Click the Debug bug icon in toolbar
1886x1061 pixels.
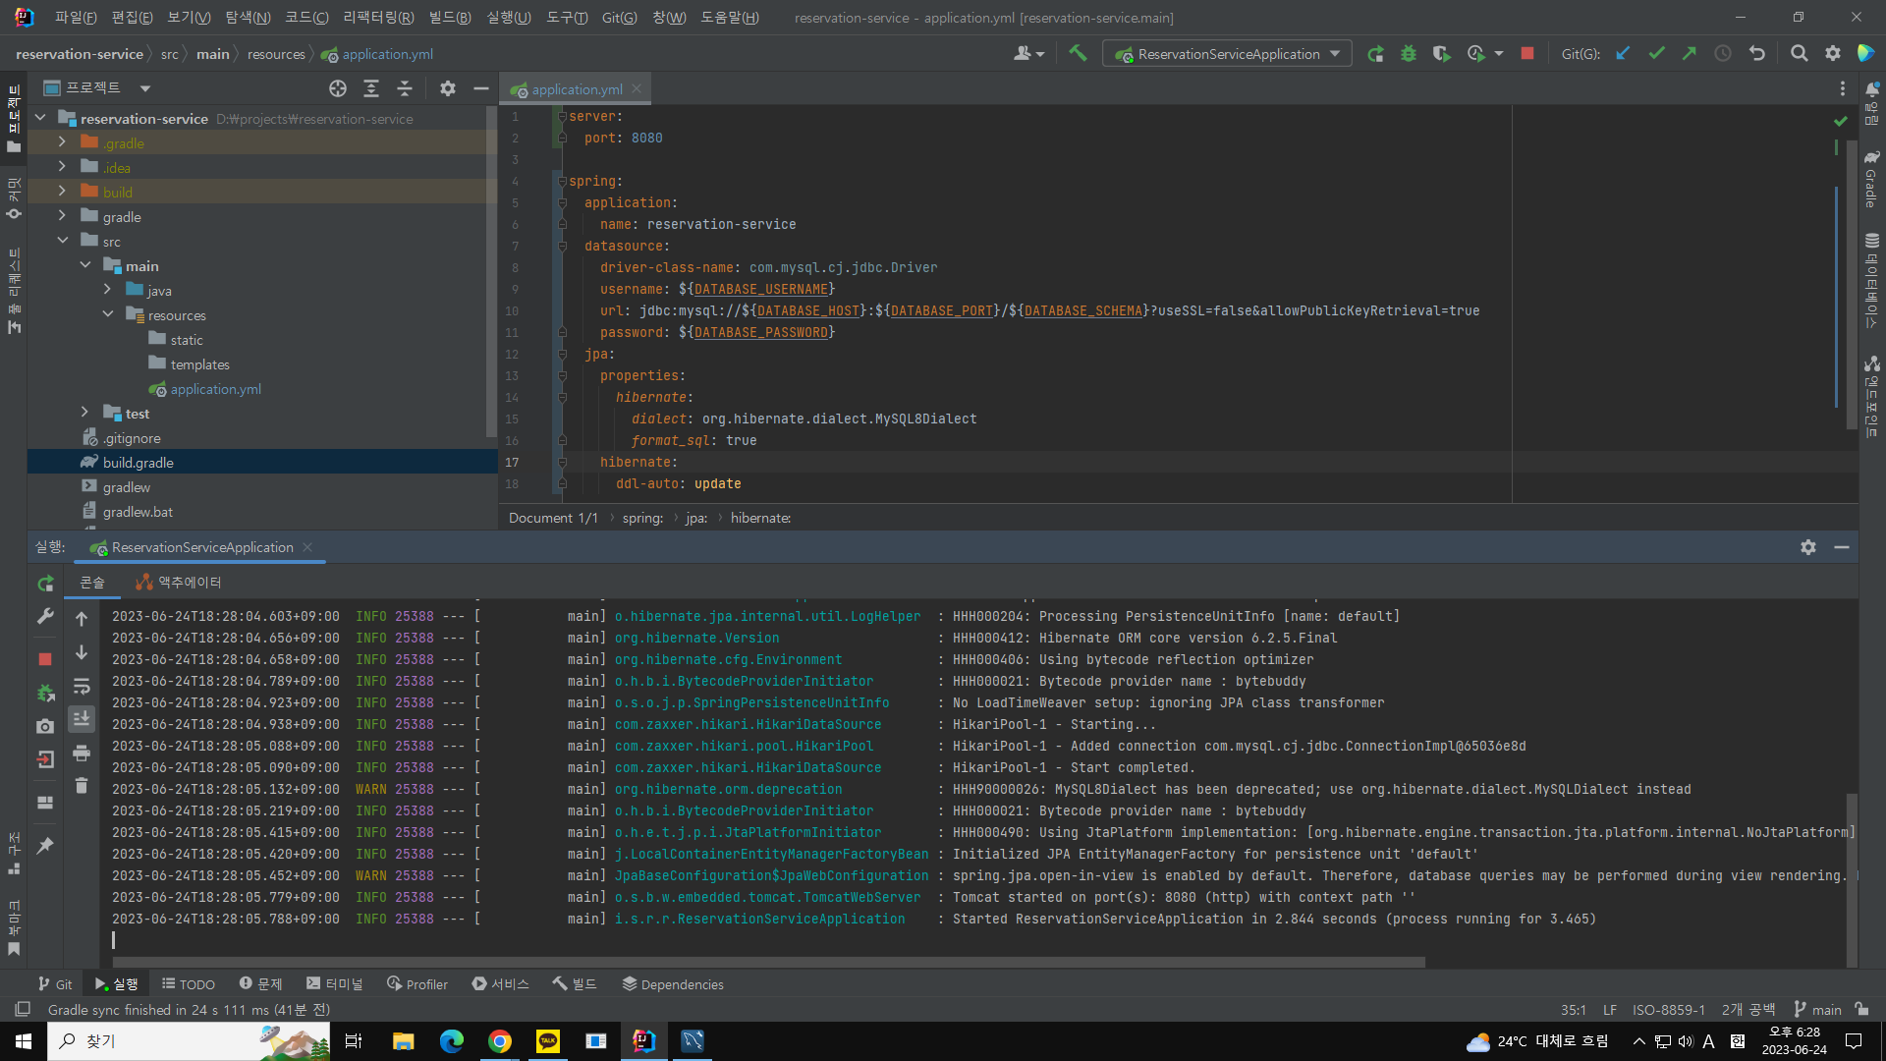(x=1409, y=54)
